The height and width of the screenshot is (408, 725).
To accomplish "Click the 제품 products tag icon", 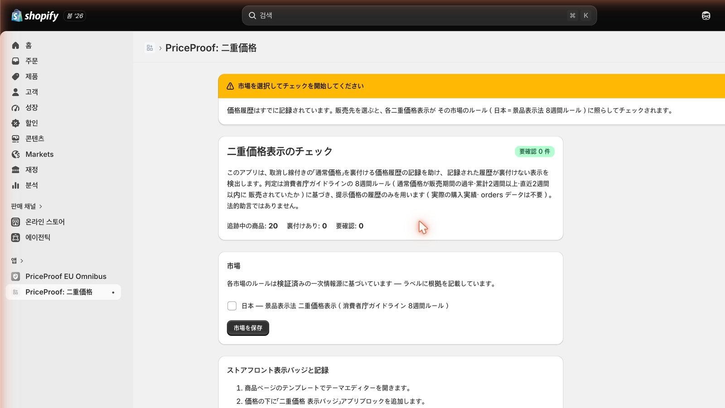I will pyautogui.click(x=15, y=76).
